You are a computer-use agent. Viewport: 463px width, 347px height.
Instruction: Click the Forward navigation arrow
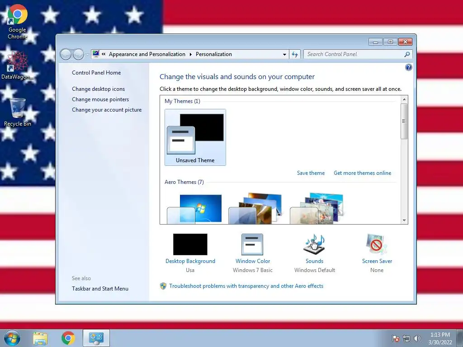78,54
